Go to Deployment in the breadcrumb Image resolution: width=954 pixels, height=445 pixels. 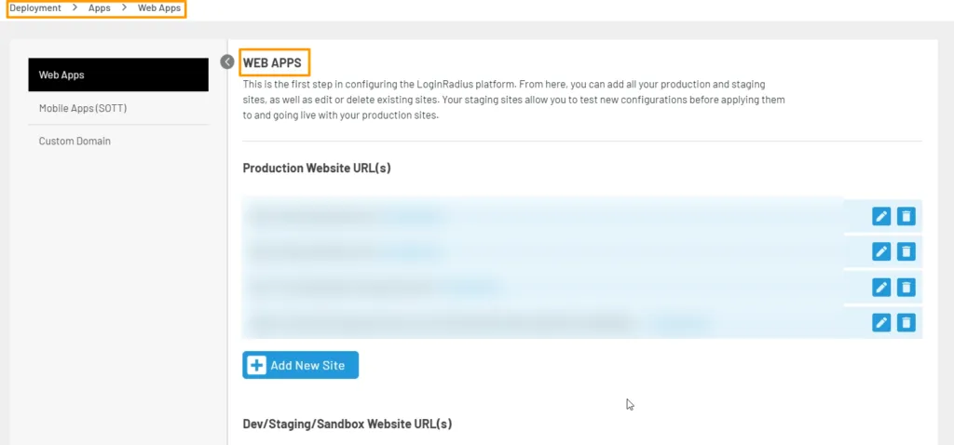click(x=35, y=8)
